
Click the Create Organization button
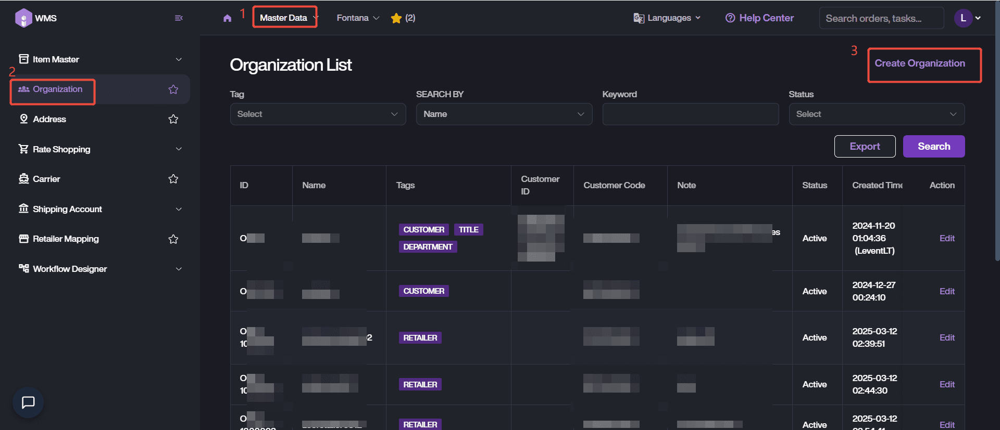pyautogui.click(x=920, y=63)
